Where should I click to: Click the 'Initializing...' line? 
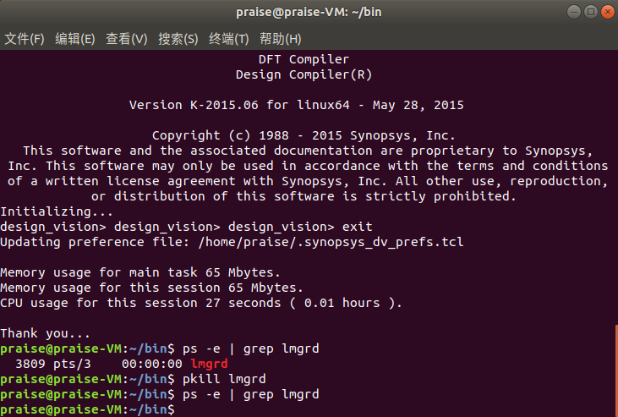(57, 211)
